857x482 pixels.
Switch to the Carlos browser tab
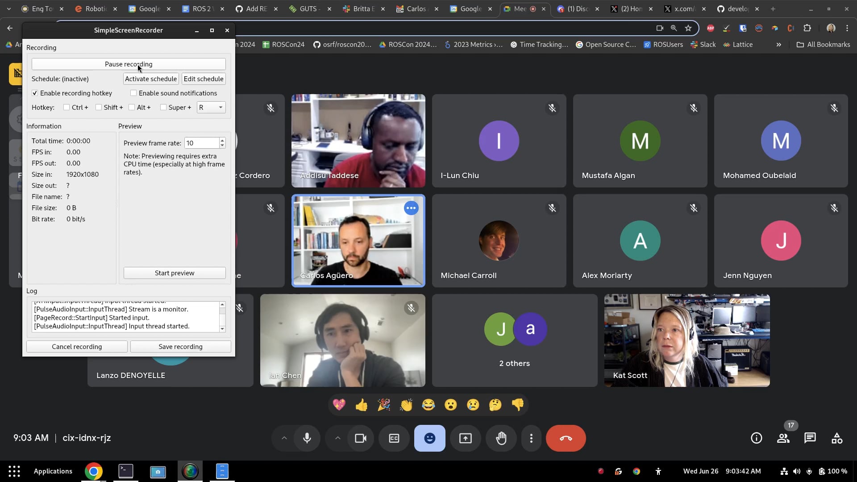(x=417, y=8)
